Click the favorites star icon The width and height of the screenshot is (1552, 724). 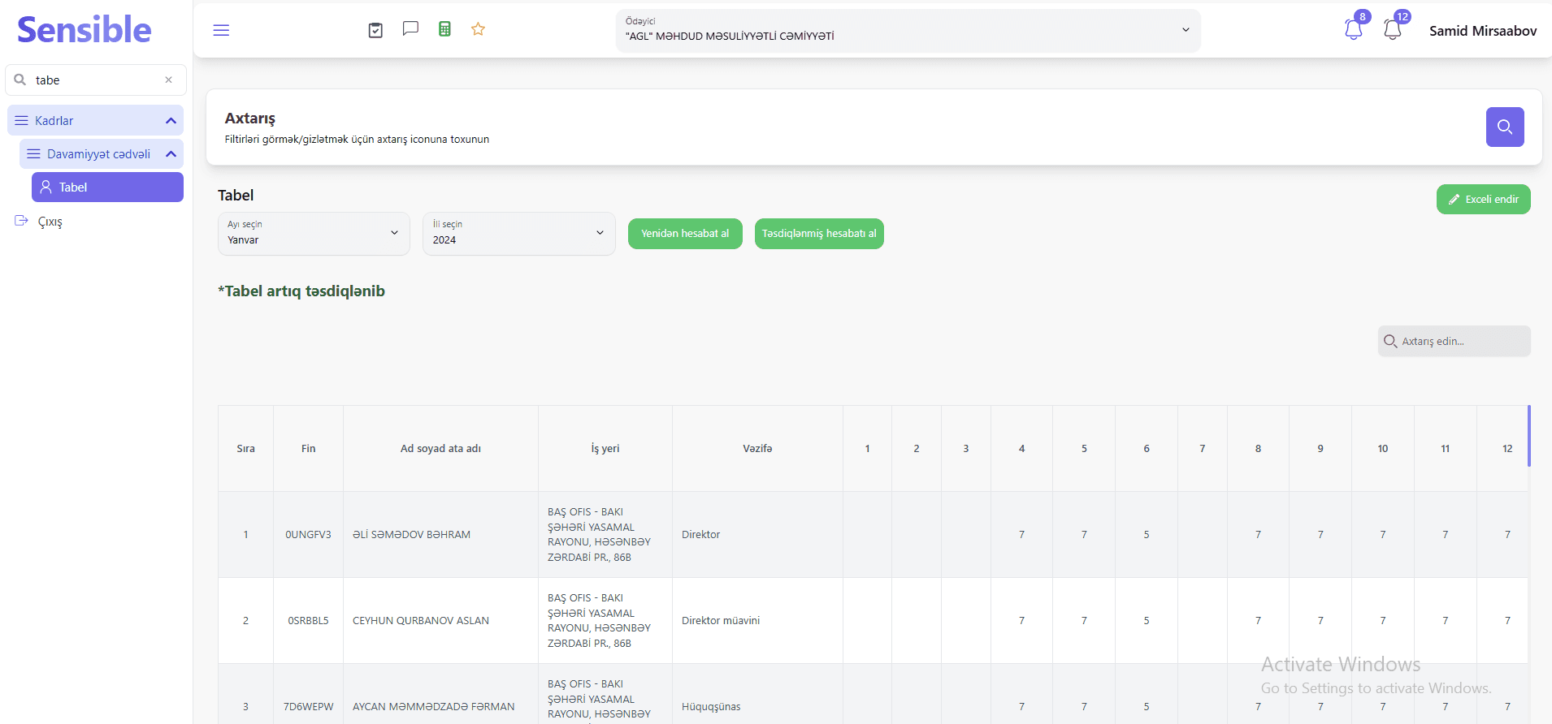[x=478, y=29]
